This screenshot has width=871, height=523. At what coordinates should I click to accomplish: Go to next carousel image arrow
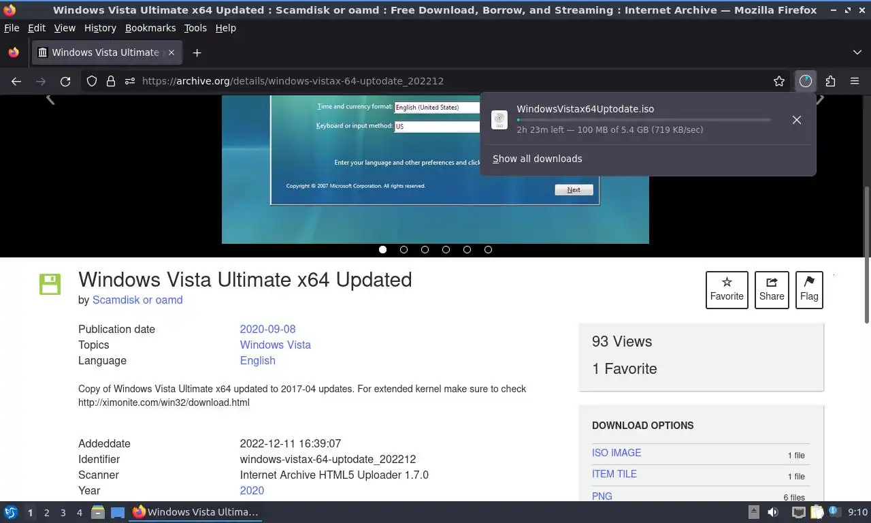[820, 99]
